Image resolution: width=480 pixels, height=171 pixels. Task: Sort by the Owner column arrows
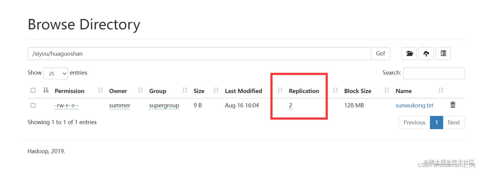click(x=140, y=91)
